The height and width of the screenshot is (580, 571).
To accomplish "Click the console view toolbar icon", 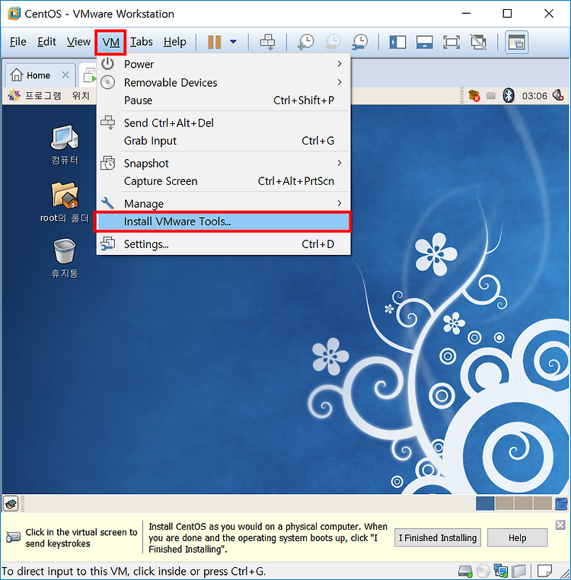I will [516, 42].
